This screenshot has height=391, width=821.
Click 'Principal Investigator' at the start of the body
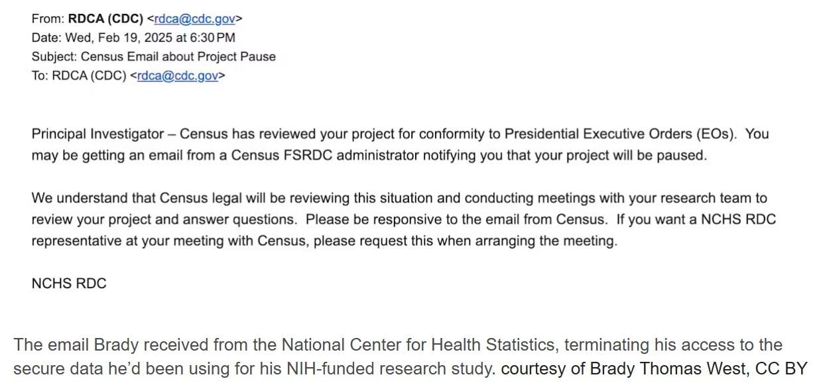[x=97, y=134]
